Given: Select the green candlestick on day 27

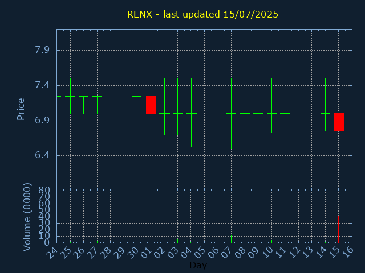Looking at the screenshot, I should [98, 105].
